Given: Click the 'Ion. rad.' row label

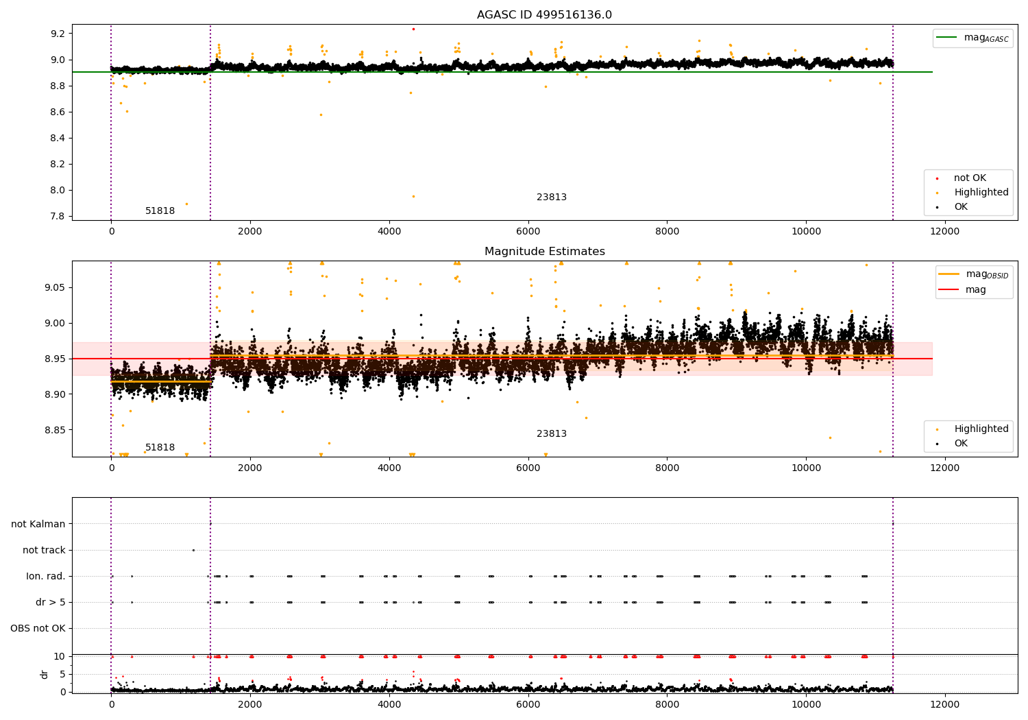Looking at the screenshot, I should click(x=46, y=577).
